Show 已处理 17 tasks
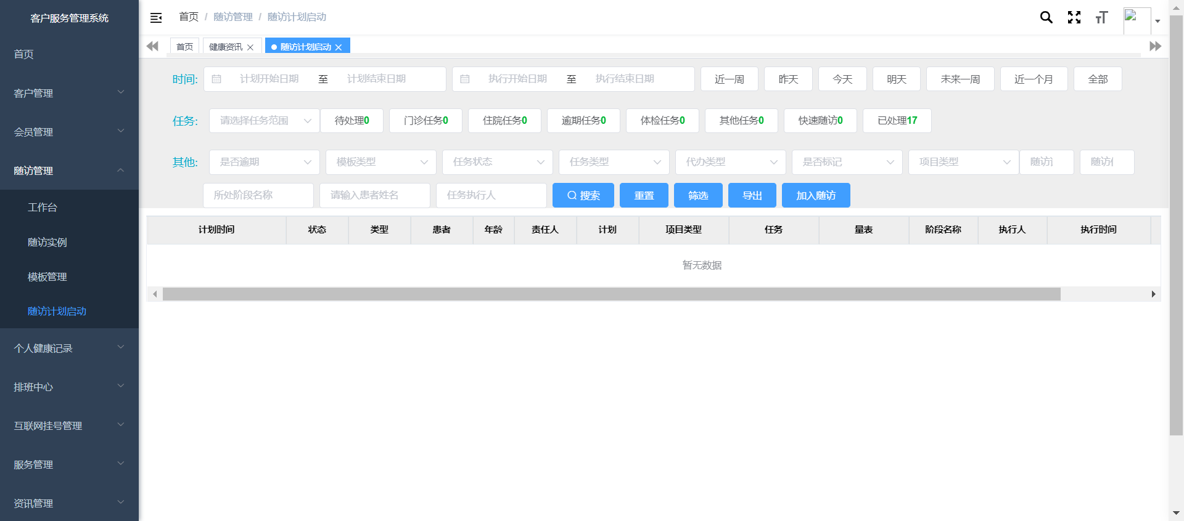The width and height of the screenshot is (1184, 521). coord(897,121)
